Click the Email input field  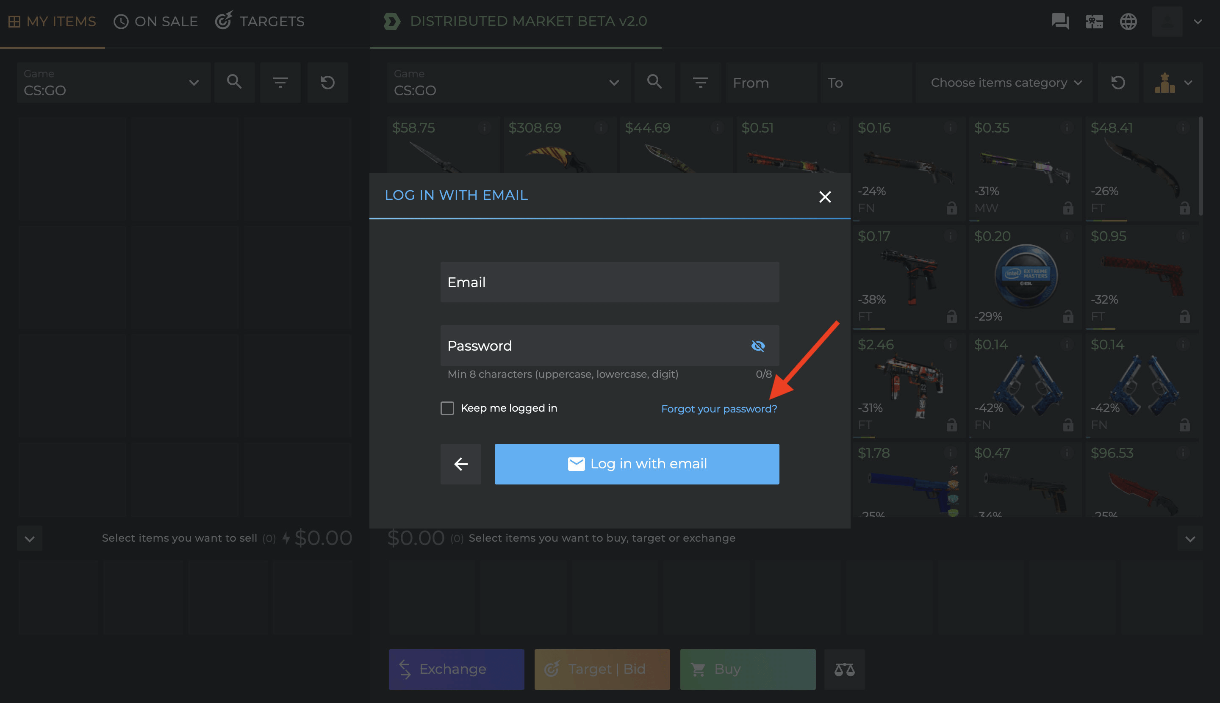(610, 282)
